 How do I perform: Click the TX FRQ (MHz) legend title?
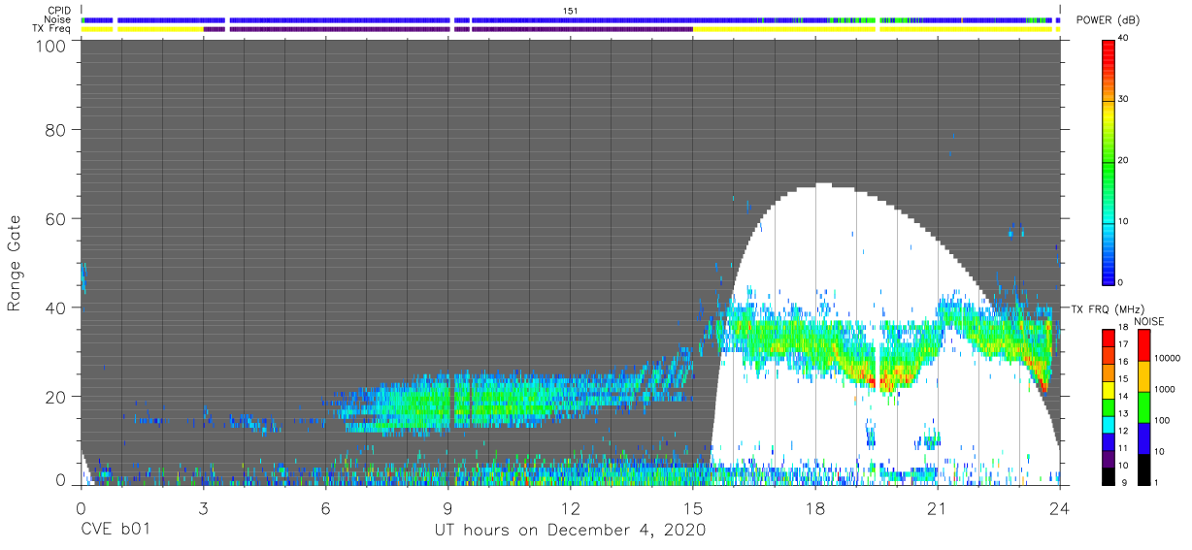click(x=1109, y=308)
